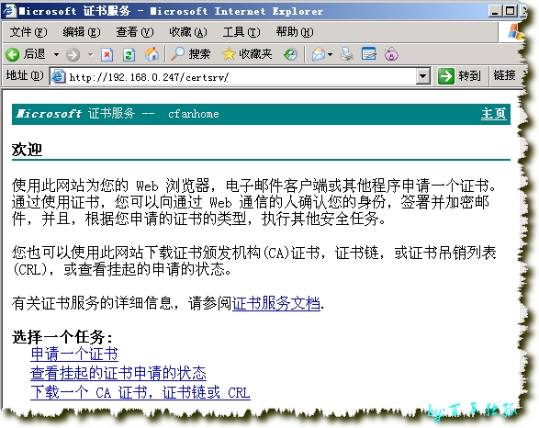
Task: Open the 收藏(A) menu
Action: click(x=188, y=32)
